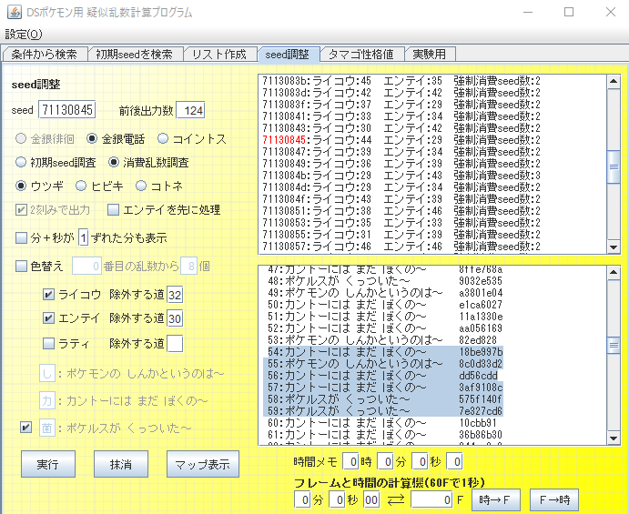629x514 pixels.
Task: Click the F→時 convert button
Action: click(554, 500)
